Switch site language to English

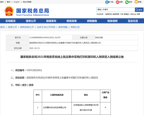17,2
